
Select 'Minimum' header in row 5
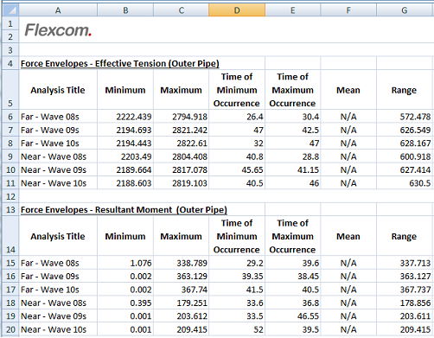click(x=125, y=90)
